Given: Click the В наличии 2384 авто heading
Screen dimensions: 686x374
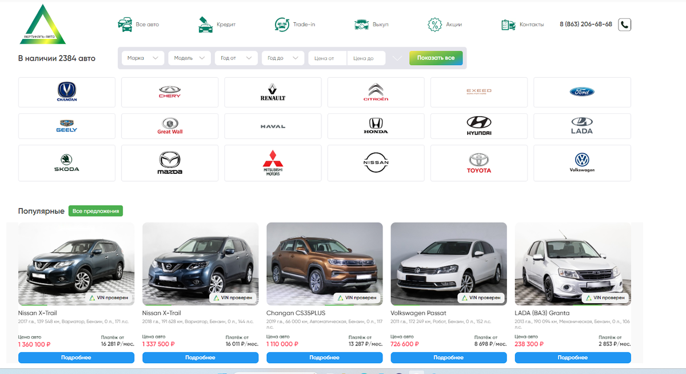Looking at the screenshot, I should point(57,58).
